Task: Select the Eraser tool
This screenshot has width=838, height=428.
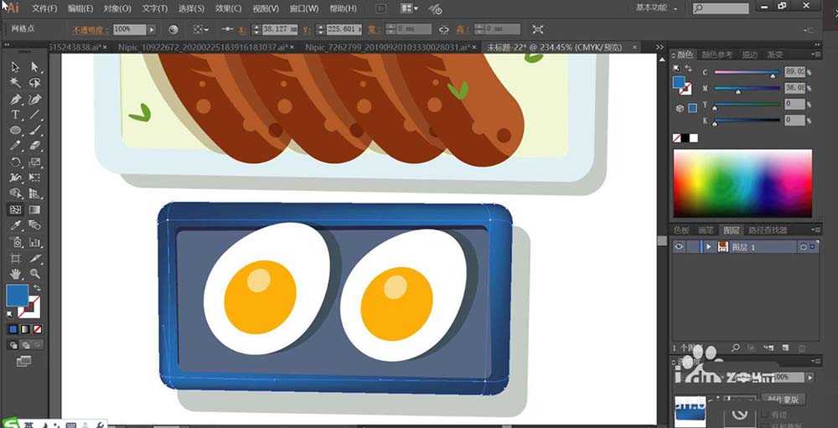Action: coord(34,146)
